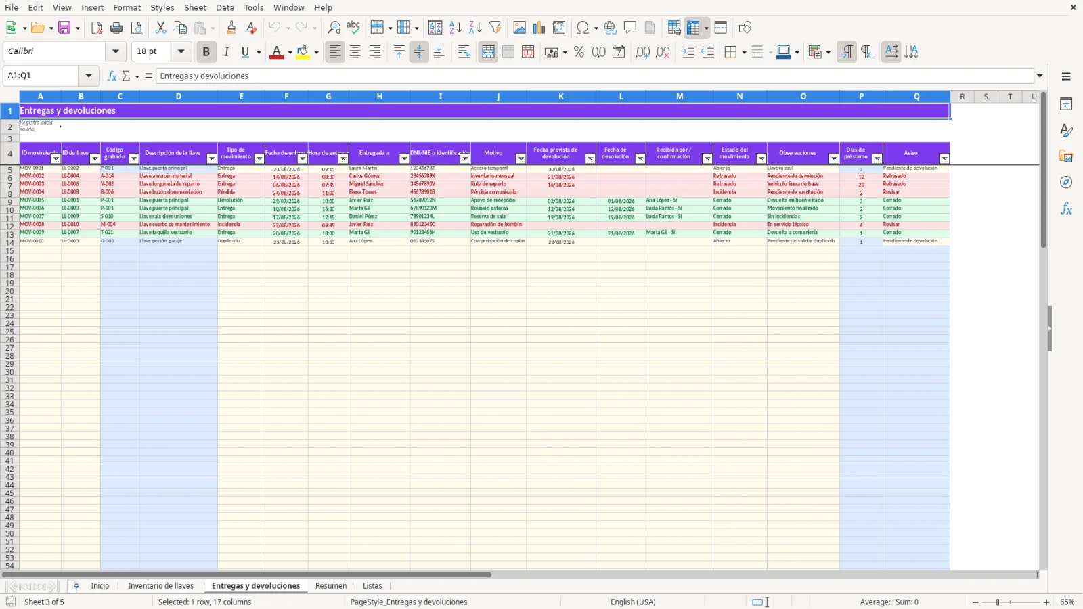Toggle Left-to-Right paragraph direction
This screenshot has width=1083, height=609.
pyautogui.click(x=847, y=52)
